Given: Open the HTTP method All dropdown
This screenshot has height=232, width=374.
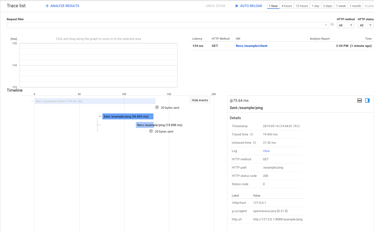Looking at the screenshot, I should coord(346,25).
